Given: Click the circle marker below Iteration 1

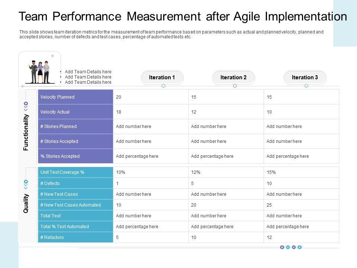Looking at the screenshot, I should (163, 86).
